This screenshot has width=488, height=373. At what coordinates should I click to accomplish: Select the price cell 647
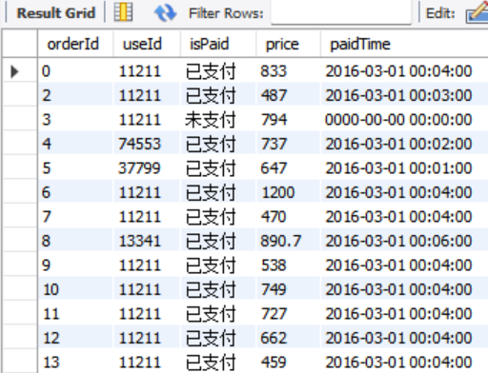click(x=288, y=168)
